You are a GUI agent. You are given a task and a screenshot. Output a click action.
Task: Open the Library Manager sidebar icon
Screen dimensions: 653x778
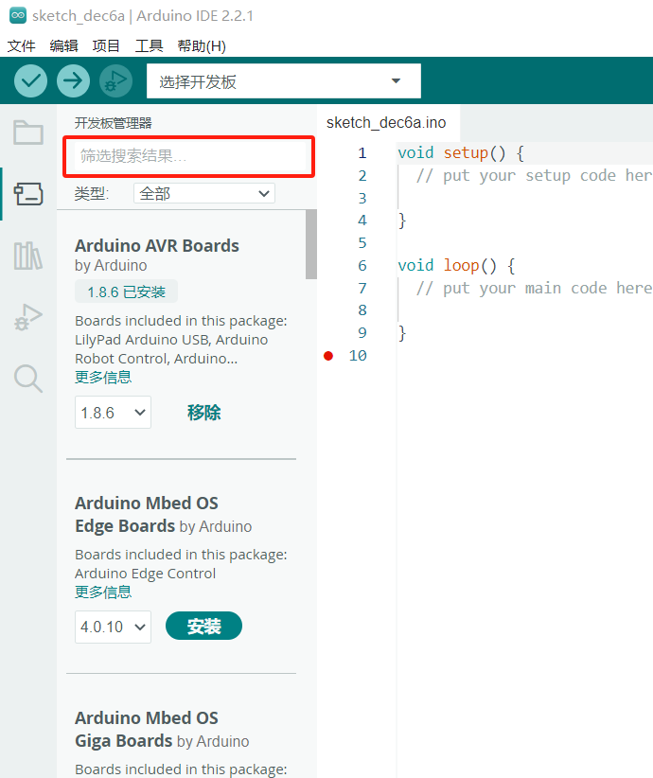28,256
